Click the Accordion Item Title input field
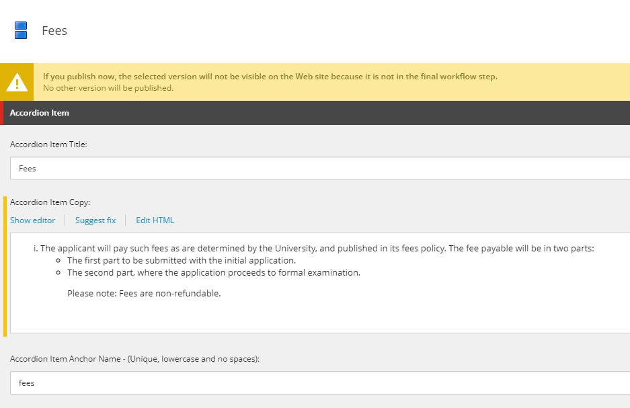Image resolution: width=630 pixels, height=408 pixels. coord(320,169)
